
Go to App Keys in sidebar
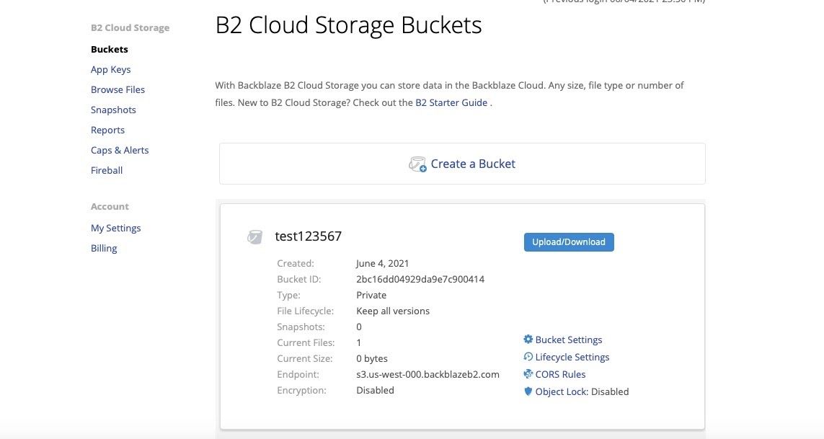110,70
